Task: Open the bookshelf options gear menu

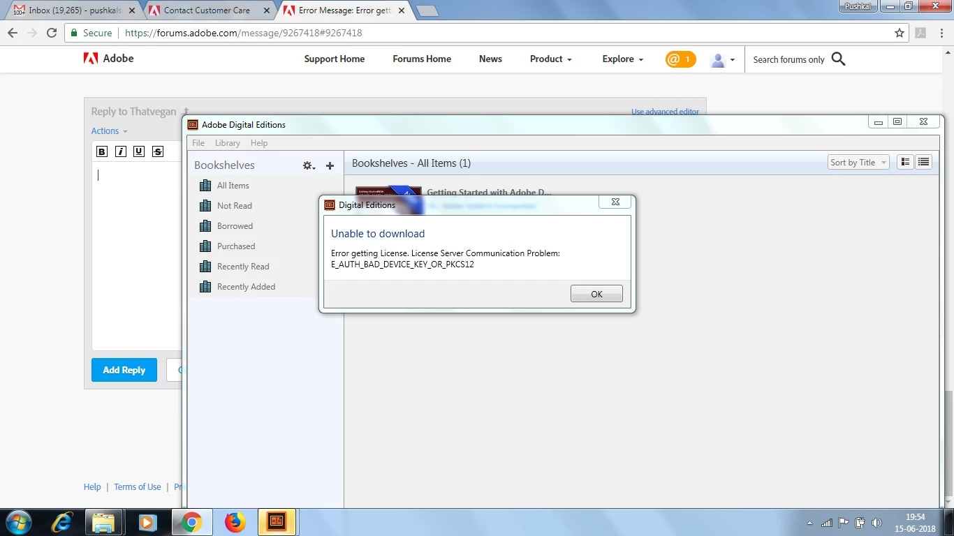Action: [x=309, y=165]
